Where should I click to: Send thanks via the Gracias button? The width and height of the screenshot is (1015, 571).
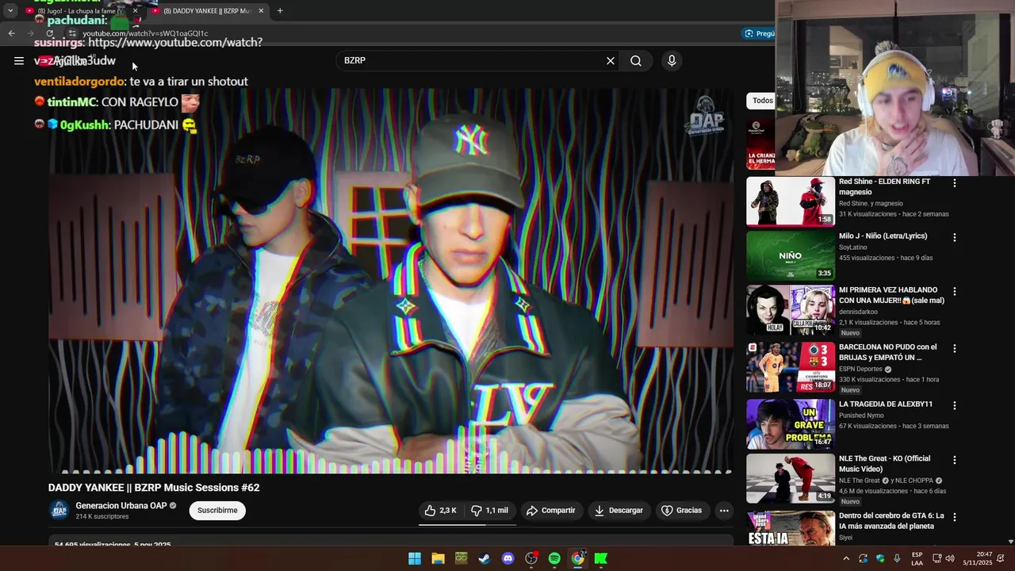pos(682,511)
